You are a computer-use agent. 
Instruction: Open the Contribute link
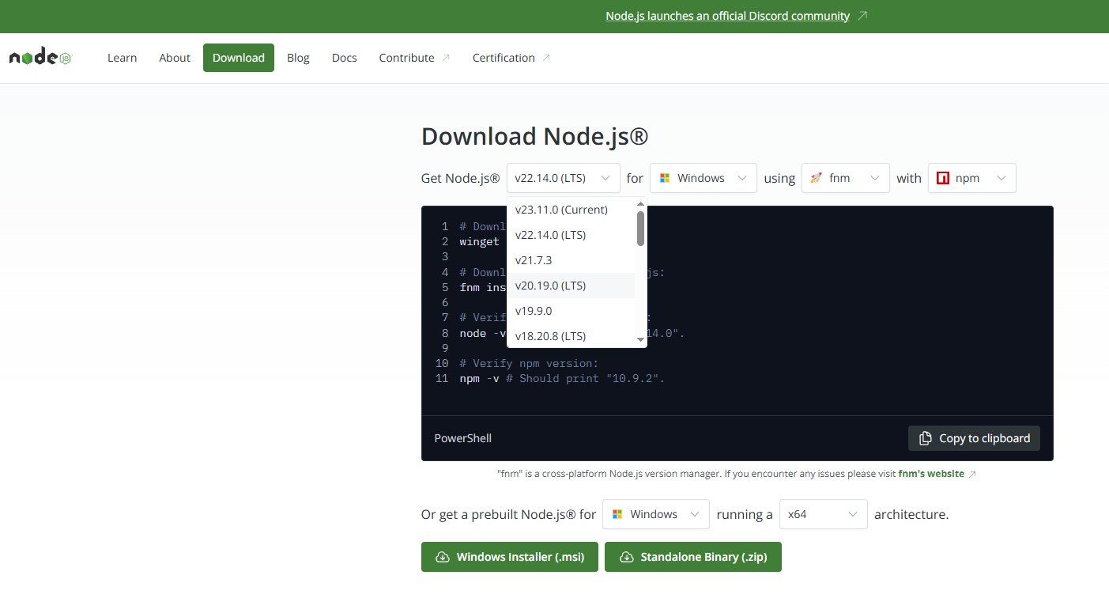(x=414, y=58)
